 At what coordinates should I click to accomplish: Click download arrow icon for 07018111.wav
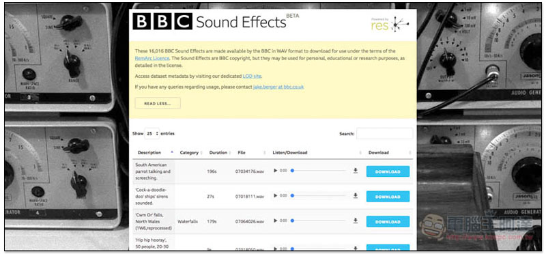coord(355,196)
